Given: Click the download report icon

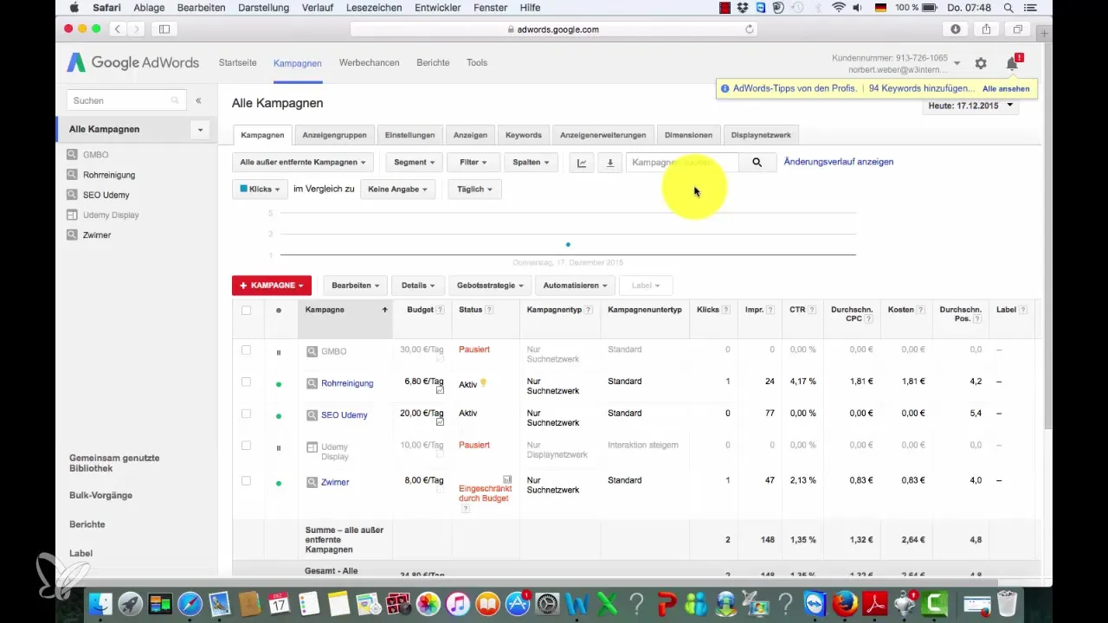Looking at the screenshot, I should (609, 163).
